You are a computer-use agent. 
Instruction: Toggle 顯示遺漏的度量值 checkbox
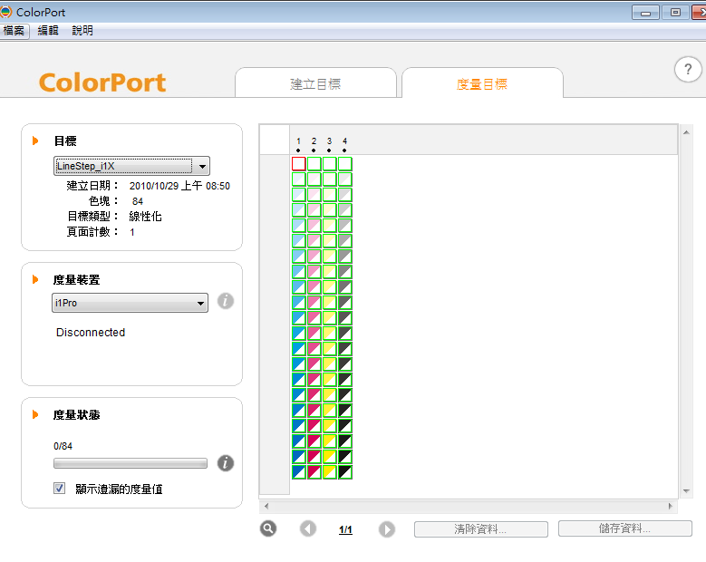[59, 489]
